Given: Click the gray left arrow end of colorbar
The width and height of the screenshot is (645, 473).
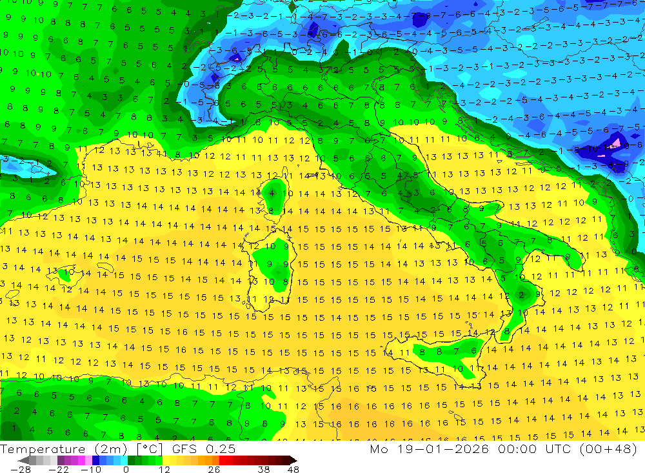Looking at the screenshot, I should click(x=24, y=461).
